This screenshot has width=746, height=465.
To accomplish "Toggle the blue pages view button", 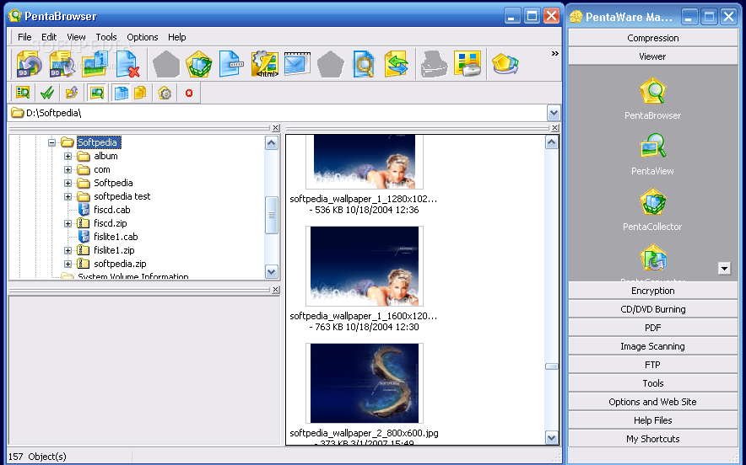I will [121, 93].
